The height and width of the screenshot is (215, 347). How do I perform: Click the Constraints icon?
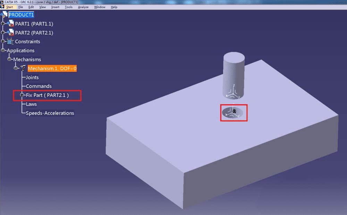coord(10,41)
